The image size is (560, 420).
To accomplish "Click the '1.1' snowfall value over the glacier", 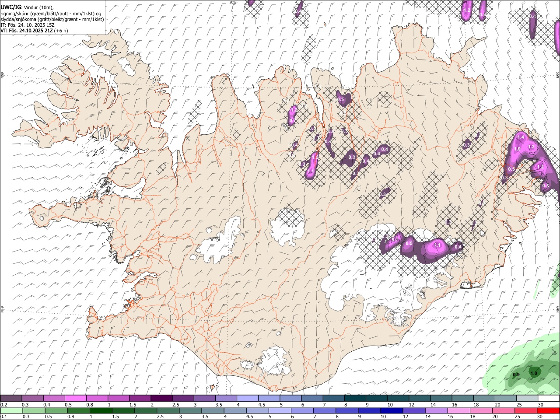I will (437, 245).
